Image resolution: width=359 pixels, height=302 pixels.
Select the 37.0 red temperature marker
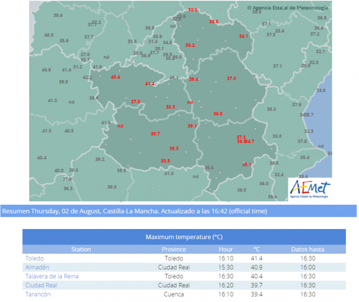click(x=231, y=79)
